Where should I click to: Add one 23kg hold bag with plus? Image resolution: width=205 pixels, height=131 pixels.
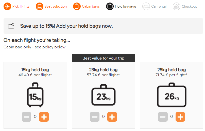click(x=112, y=117)
